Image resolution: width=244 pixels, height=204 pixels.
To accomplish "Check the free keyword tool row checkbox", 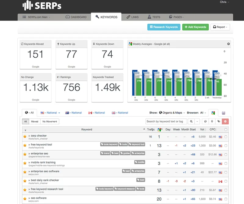I will [x=226, y=146].
